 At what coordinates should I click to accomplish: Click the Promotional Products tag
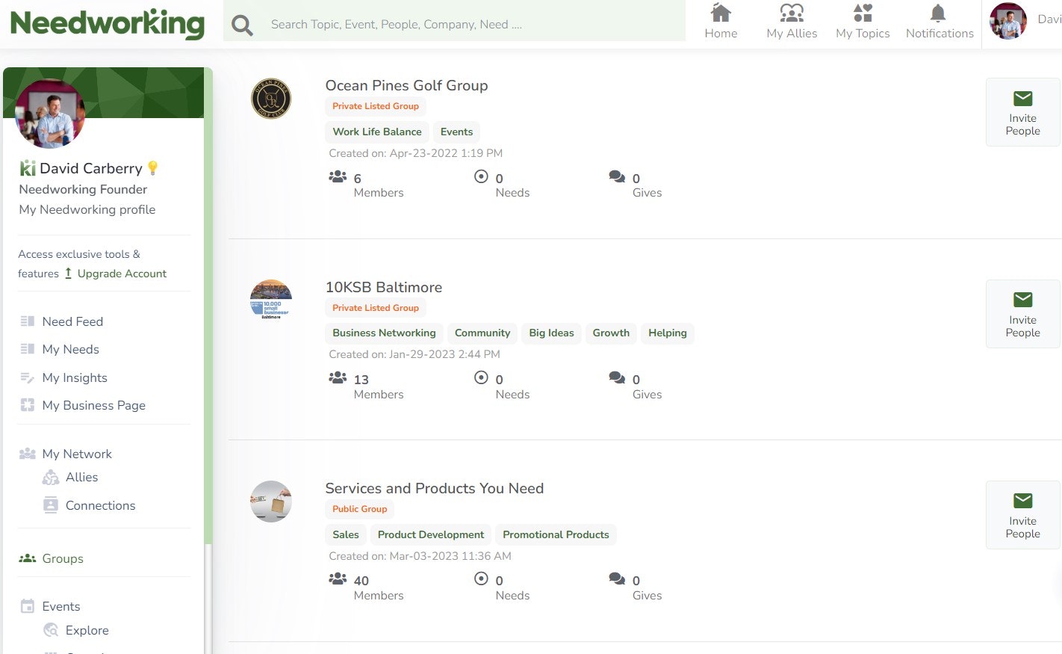(556, 534)
